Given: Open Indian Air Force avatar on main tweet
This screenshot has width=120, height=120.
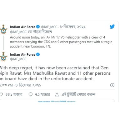Looking at the screenshot, I should pyautogui.click(x=4, y=57).
